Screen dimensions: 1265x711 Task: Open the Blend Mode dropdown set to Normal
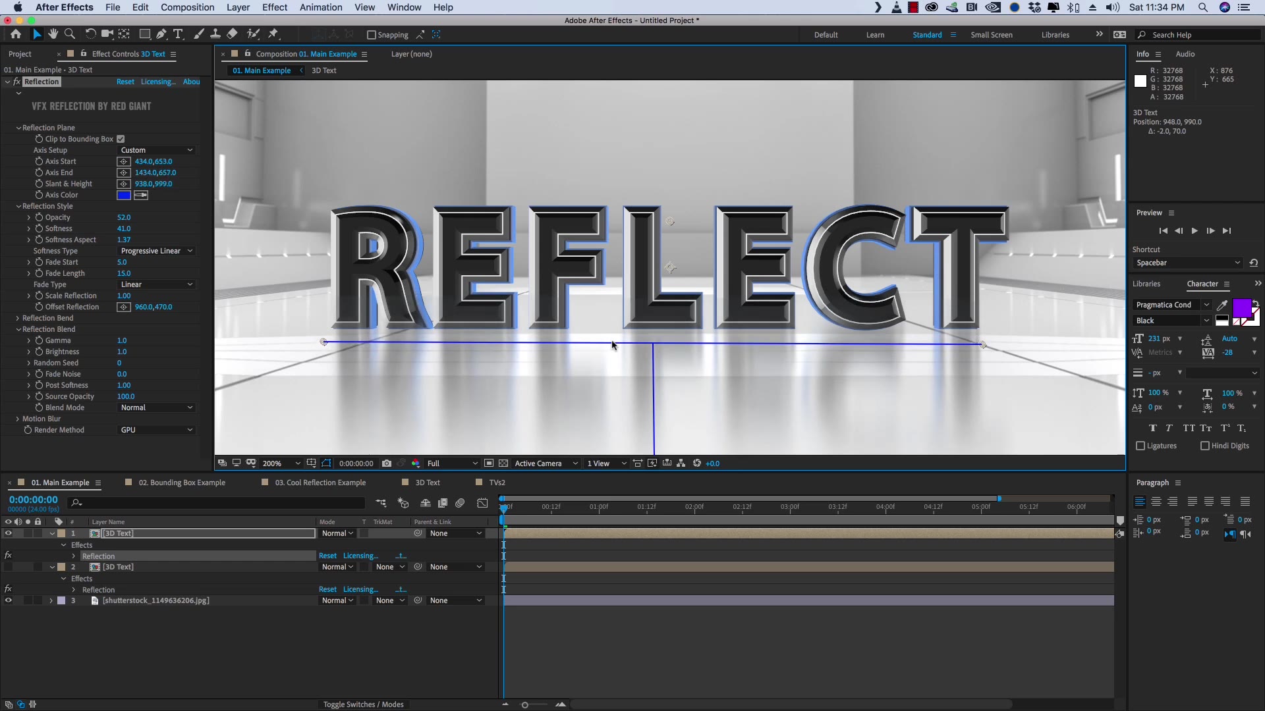coord(155,408)
